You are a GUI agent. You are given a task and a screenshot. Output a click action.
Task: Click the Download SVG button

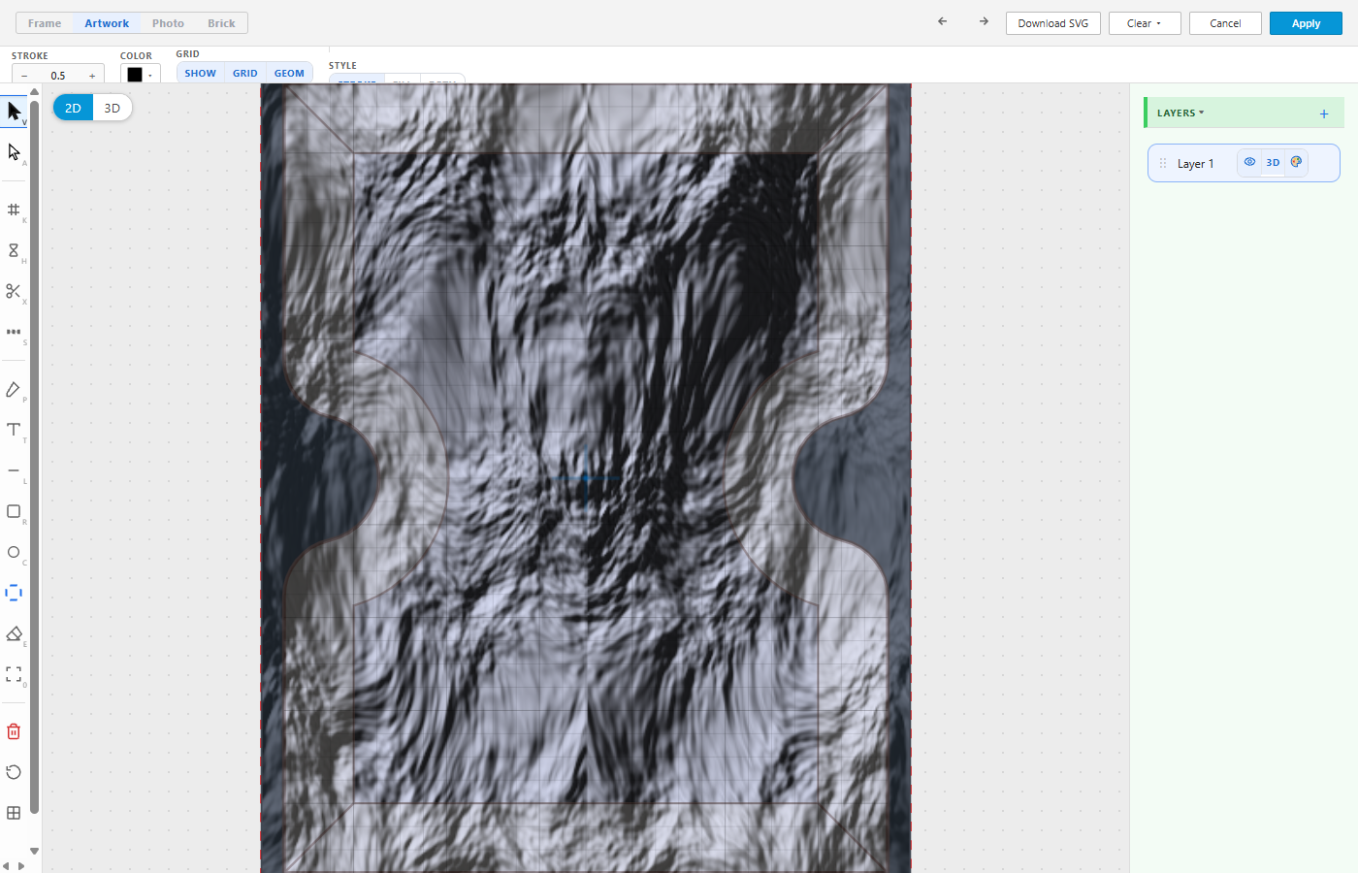tap(1053, 23)
